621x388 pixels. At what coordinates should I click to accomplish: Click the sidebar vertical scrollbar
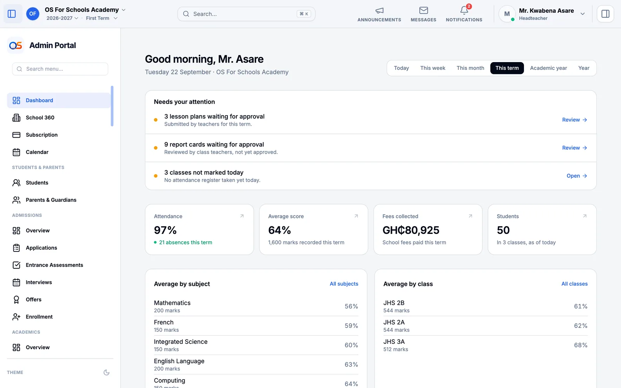pos(112,106)
